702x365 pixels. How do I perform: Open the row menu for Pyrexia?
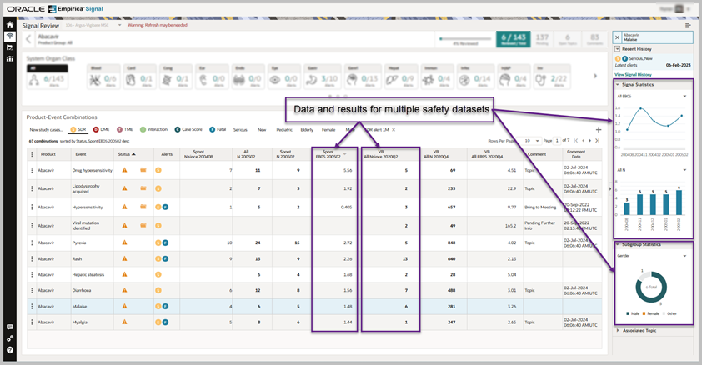32,242
